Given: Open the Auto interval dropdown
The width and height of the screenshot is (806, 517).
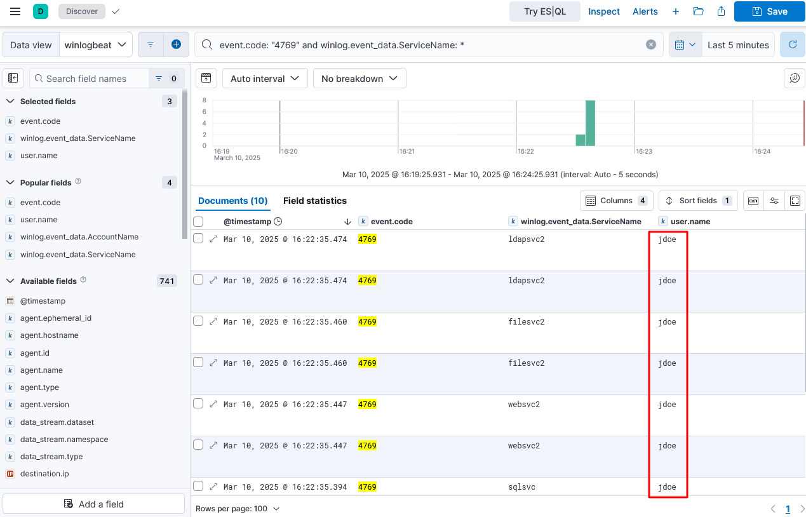Looking at the screenshot, I should [264, 79].
